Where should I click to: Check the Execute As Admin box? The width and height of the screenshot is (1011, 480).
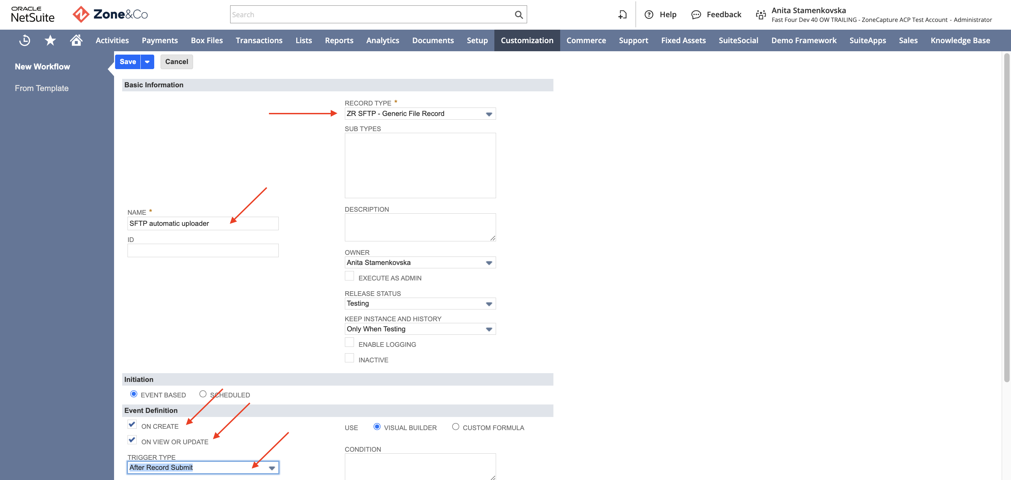pos(349,276)
